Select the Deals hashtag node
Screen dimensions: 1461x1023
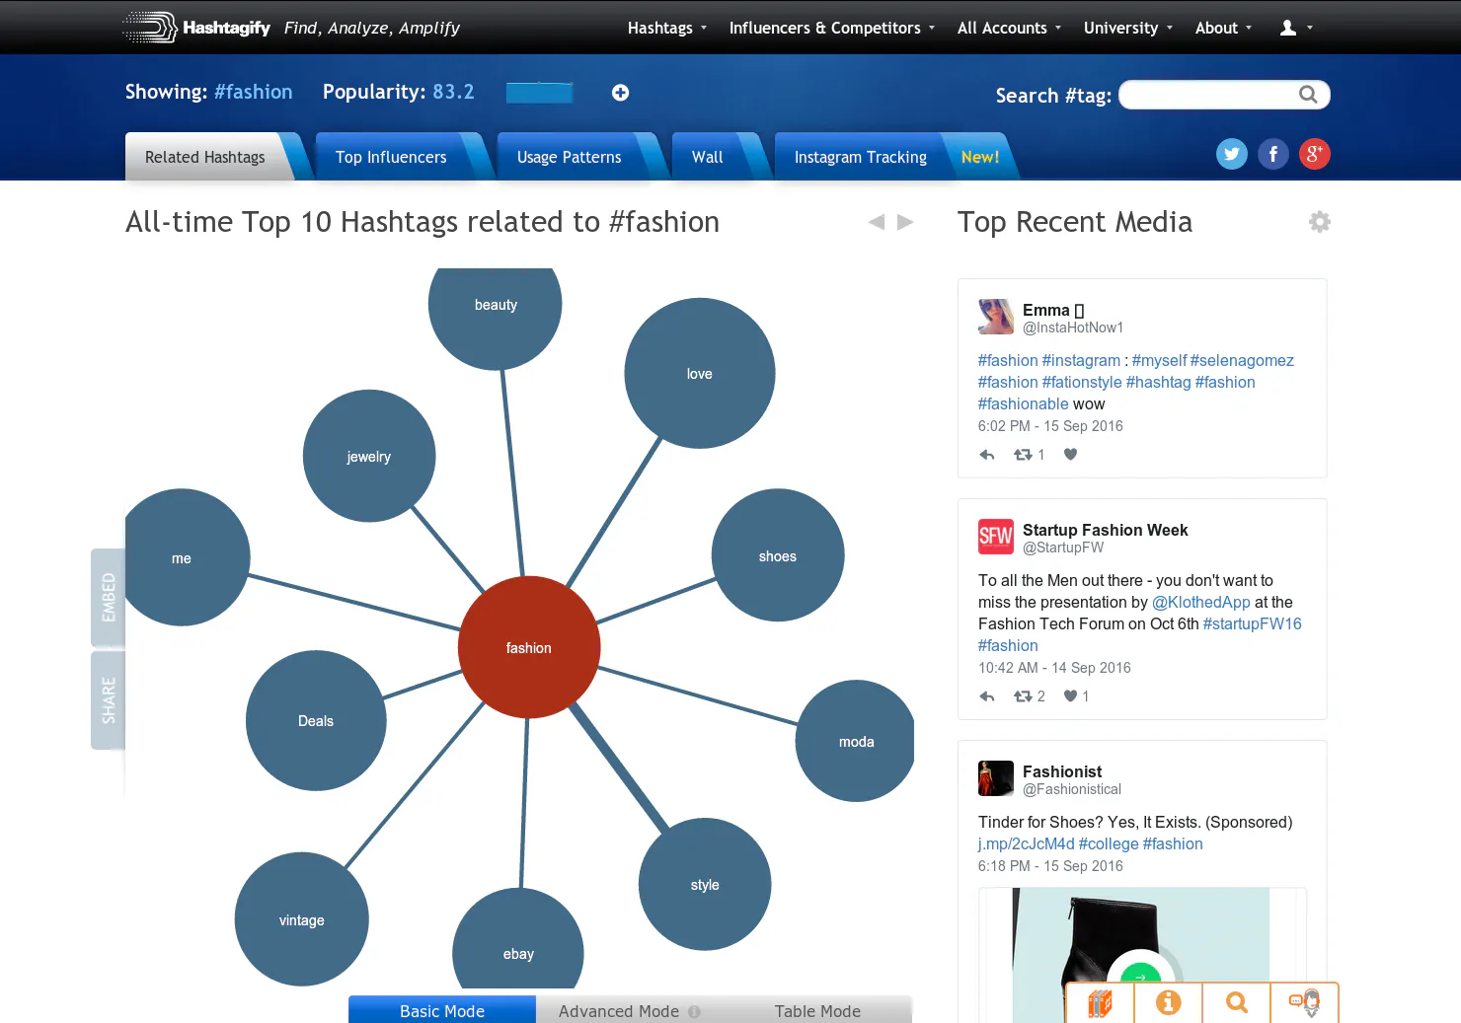(316, 720)
